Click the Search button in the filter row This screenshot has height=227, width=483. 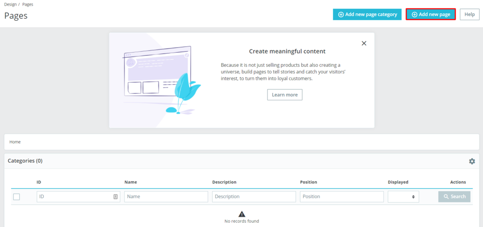[x=454, y=197]
